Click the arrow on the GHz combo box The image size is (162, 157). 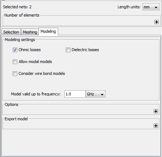(102, 94)
